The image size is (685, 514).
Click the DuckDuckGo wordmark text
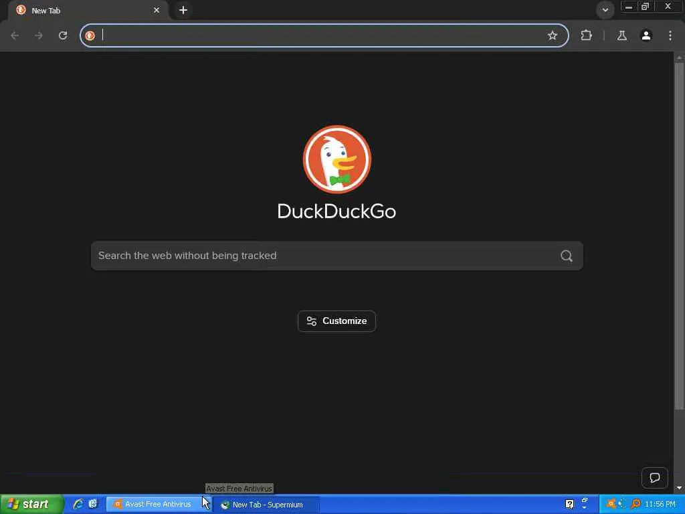(x=337, y=211)
